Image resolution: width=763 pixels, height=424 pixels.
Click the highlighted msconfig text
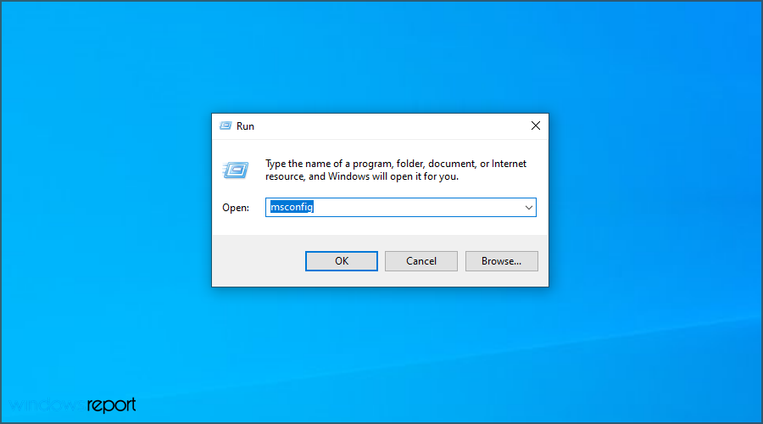click(292, 207)
